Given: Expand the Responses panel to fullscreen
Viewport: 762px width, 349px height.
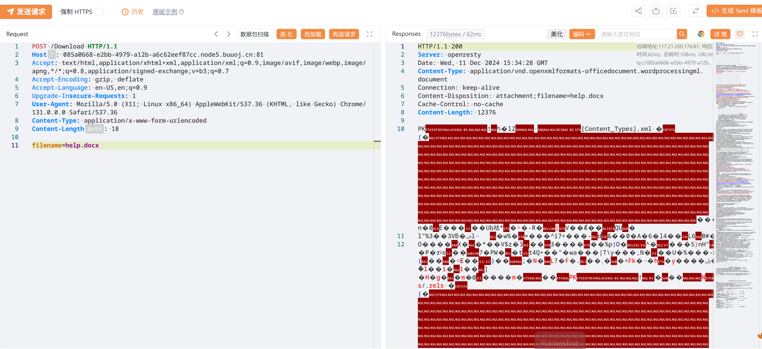Looking at the screenshot, I should (x=755, y=34).
